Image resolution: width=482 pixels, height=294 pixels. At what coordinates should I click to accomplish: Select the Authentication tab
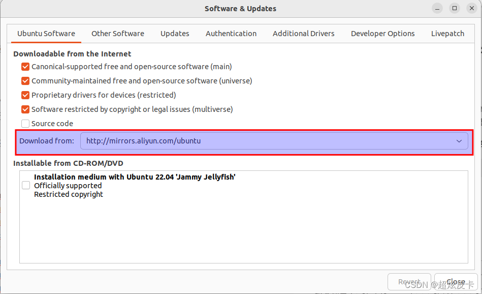[x=231, y=34]
